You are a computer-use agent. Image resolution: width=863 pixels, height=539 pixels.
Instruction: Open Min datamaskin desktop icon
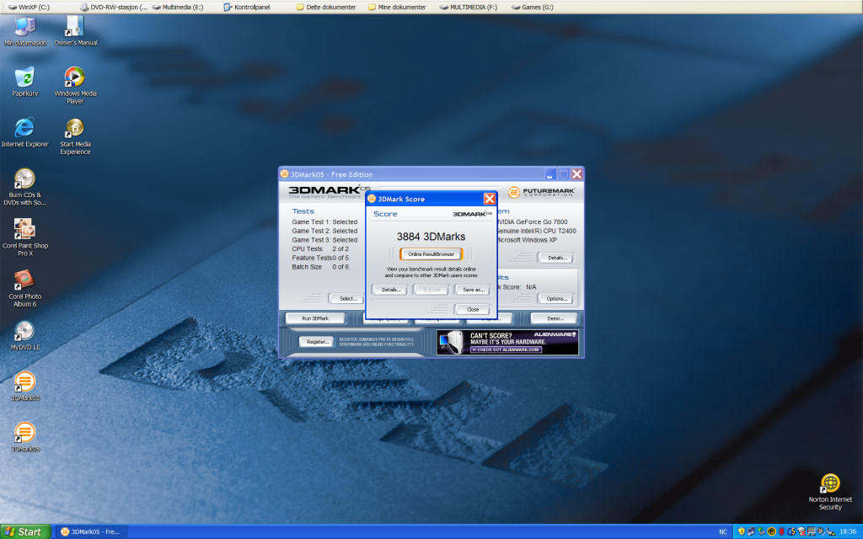click(x=24, y=32)
